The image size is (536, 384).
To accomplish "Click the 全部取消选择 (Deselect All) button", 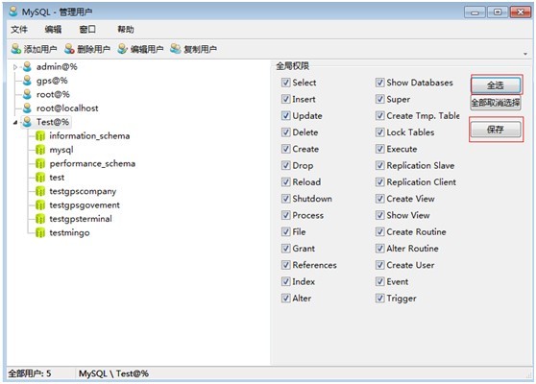I will [x=496, y=103].
